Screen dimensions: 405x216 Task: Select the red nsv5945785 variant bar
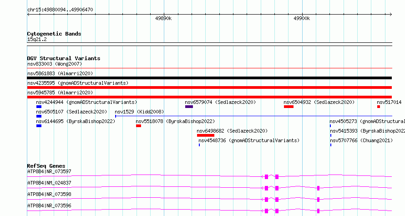[x=209, y=97]
